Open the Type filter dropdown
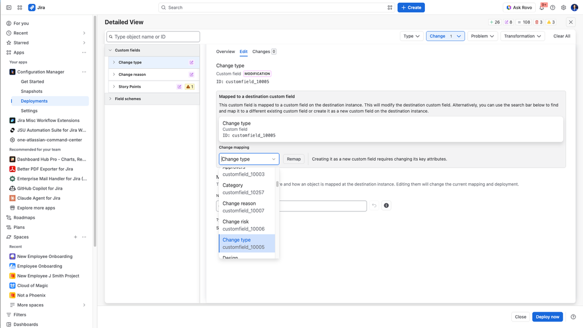The image size is (583, 328). pyautogui.click(x=411, y=36)
